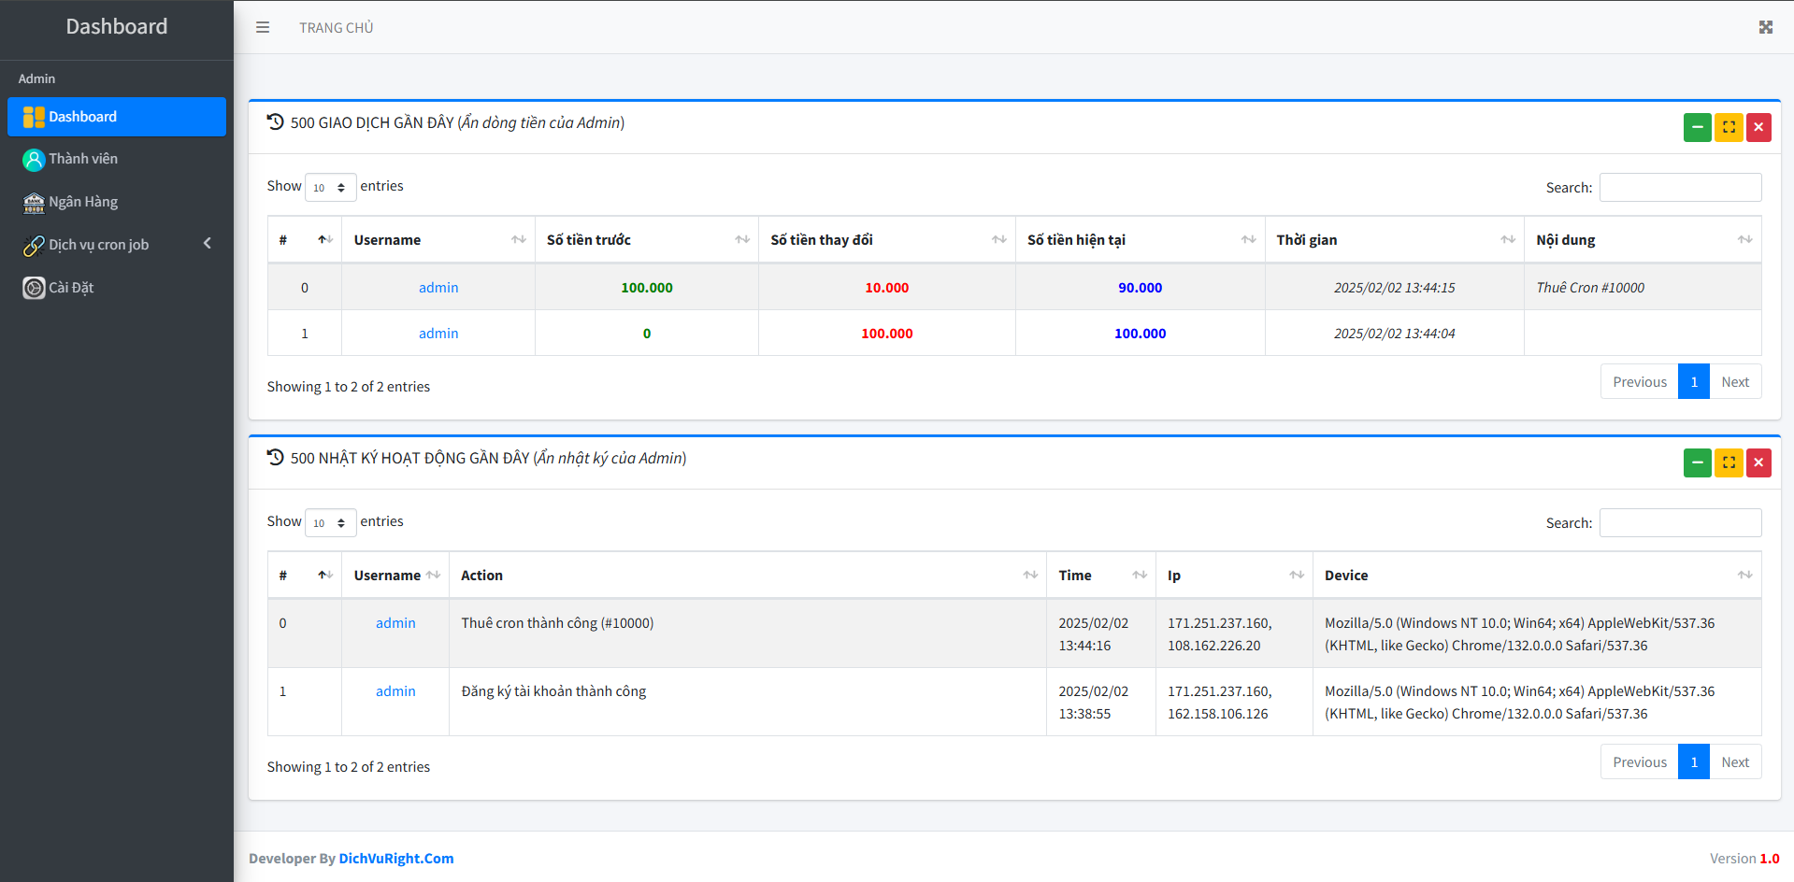The height and width of the screenshot is (882, 1794).
Task: Open entries-per-page dropdown in activity log table
Action: pos(330,523)
